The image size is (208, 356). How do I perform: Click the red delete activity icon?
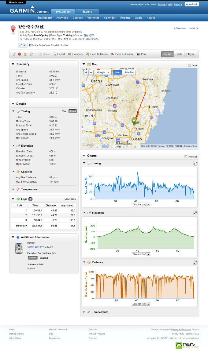pos(20,54)
